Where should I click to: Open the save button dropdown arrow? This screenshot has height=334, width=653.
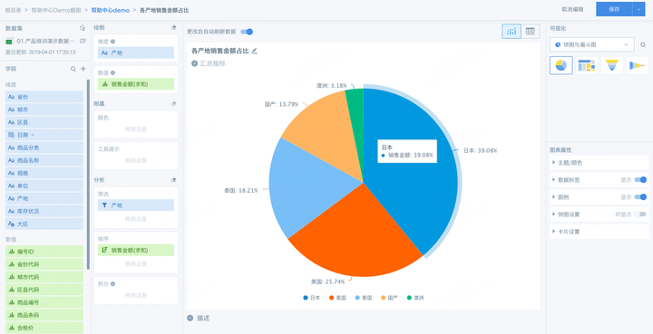638,9
